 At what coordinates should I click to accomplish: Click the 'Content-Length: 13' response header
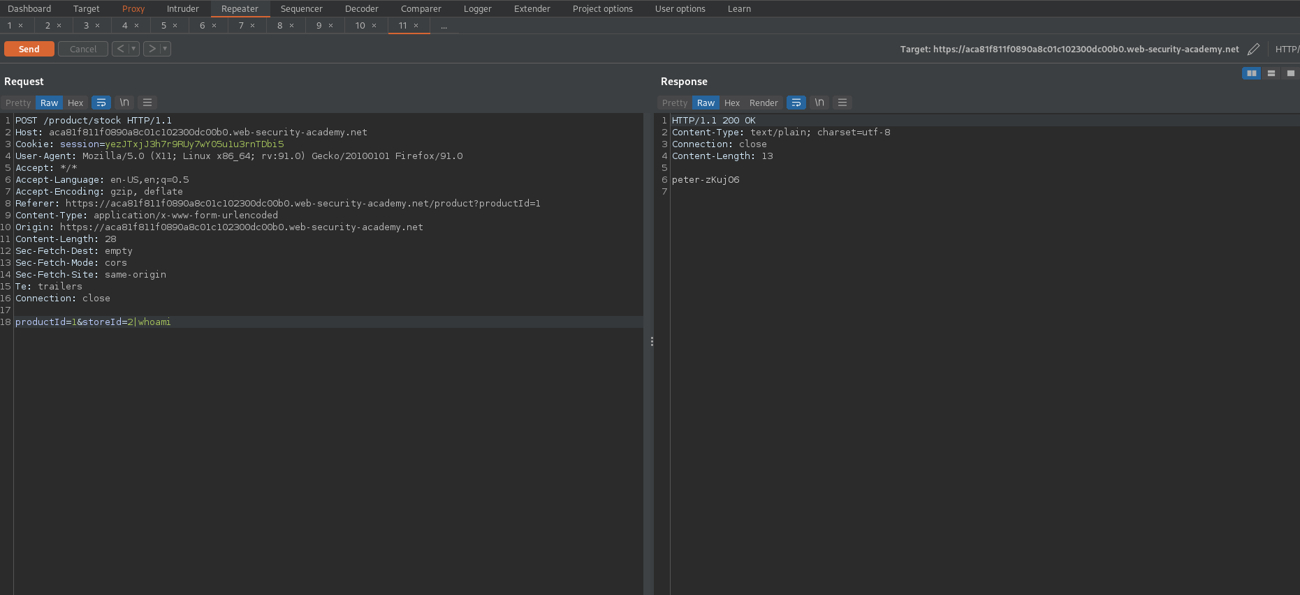point(722,156)
